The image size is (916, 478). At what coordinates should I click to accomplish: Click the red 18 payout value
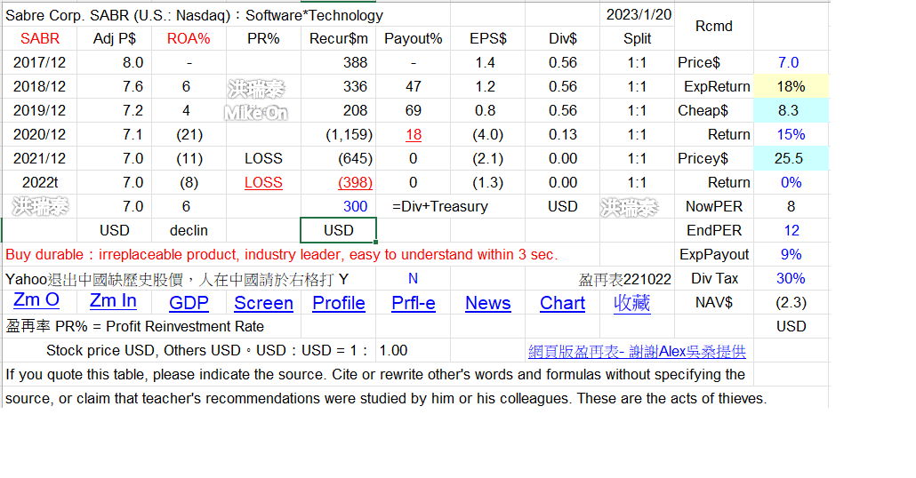413,135
